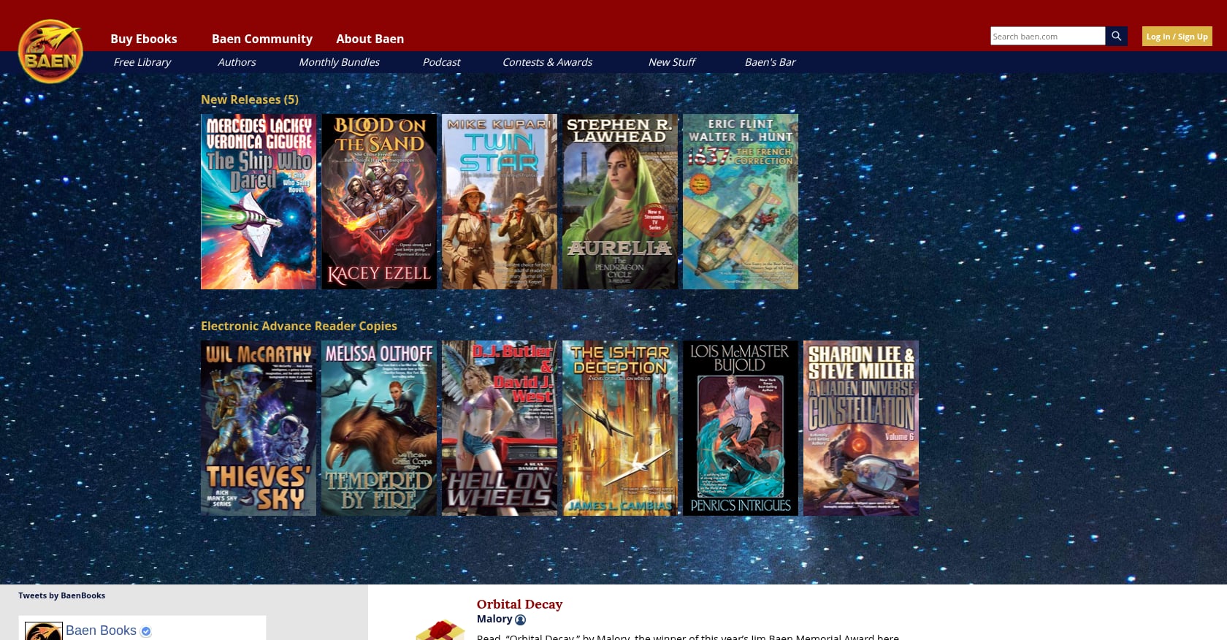Image resolution: width=1227 pixels, height=640 pixels.
Task: Visit Baen's Bar
Action: (x=770, y=62)
